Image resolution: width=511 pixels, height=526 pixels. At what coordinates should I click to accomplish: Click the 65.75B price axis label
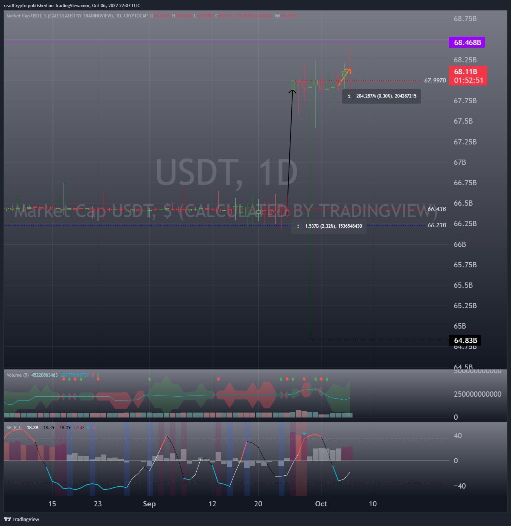[x=465, y=265]
